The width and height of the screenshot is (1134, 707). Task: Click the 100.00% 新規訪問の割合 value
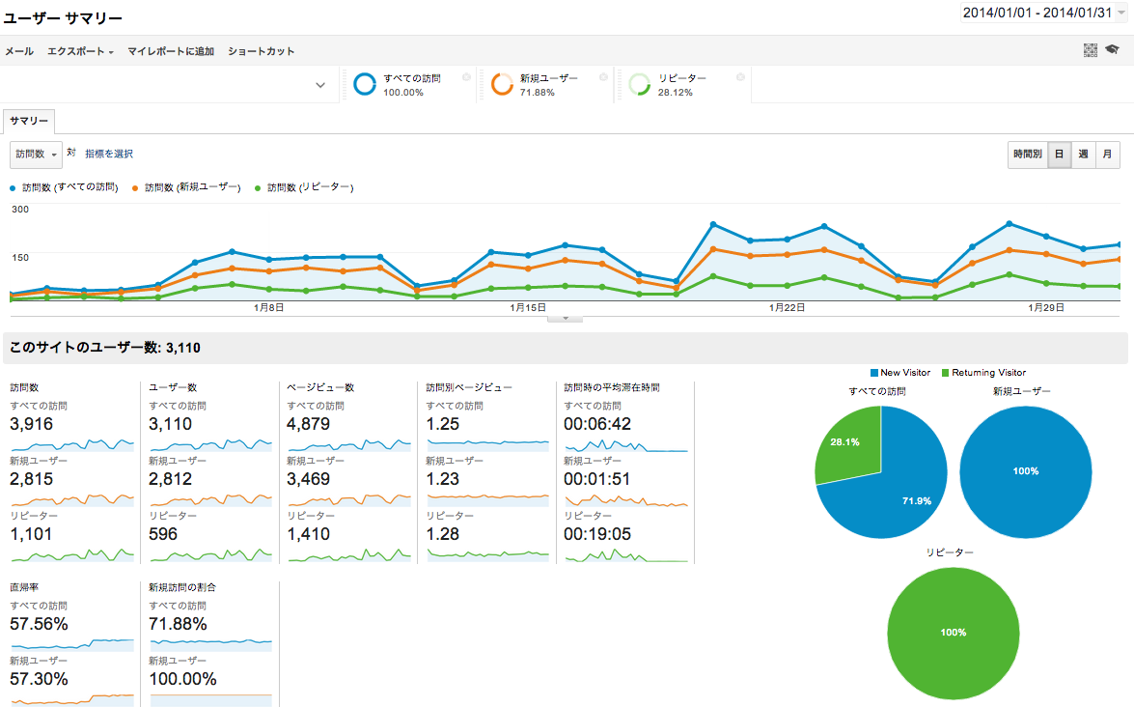pyautogui.click(x=183, y=679)
